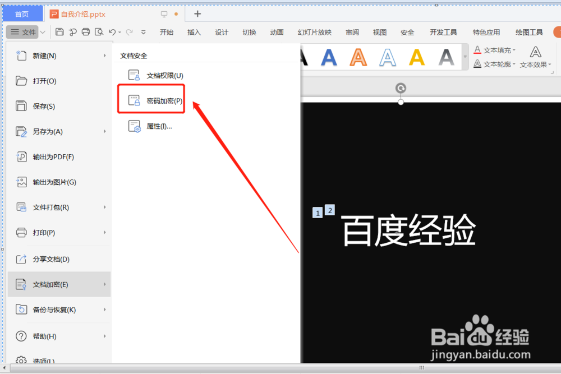The width and height of the screenshot is (561, 374).
Task: Click the rotation handle above the slide textbox
Action: pos(401,88)
